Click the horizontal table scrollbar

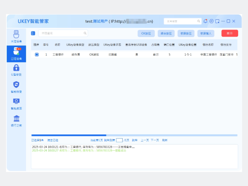click(x=69, y=135)
